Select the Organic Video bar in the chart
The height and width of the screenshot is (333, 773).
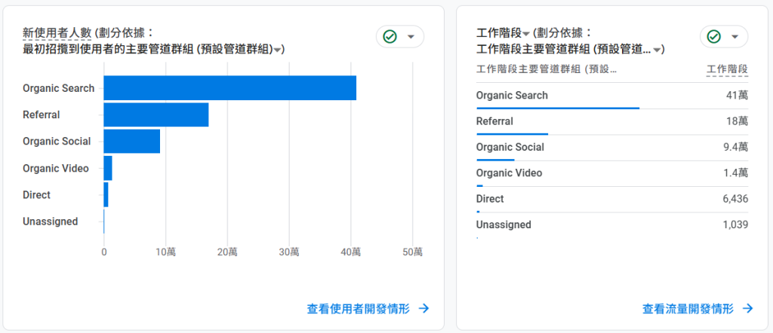(x=108, y=168)
